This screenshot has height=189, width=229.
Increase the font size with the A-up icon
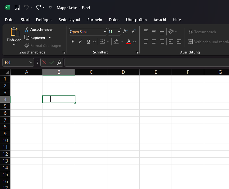[125, 31]
